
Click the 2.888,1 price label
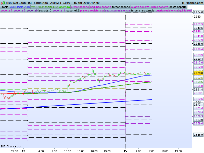click(198, 93)
